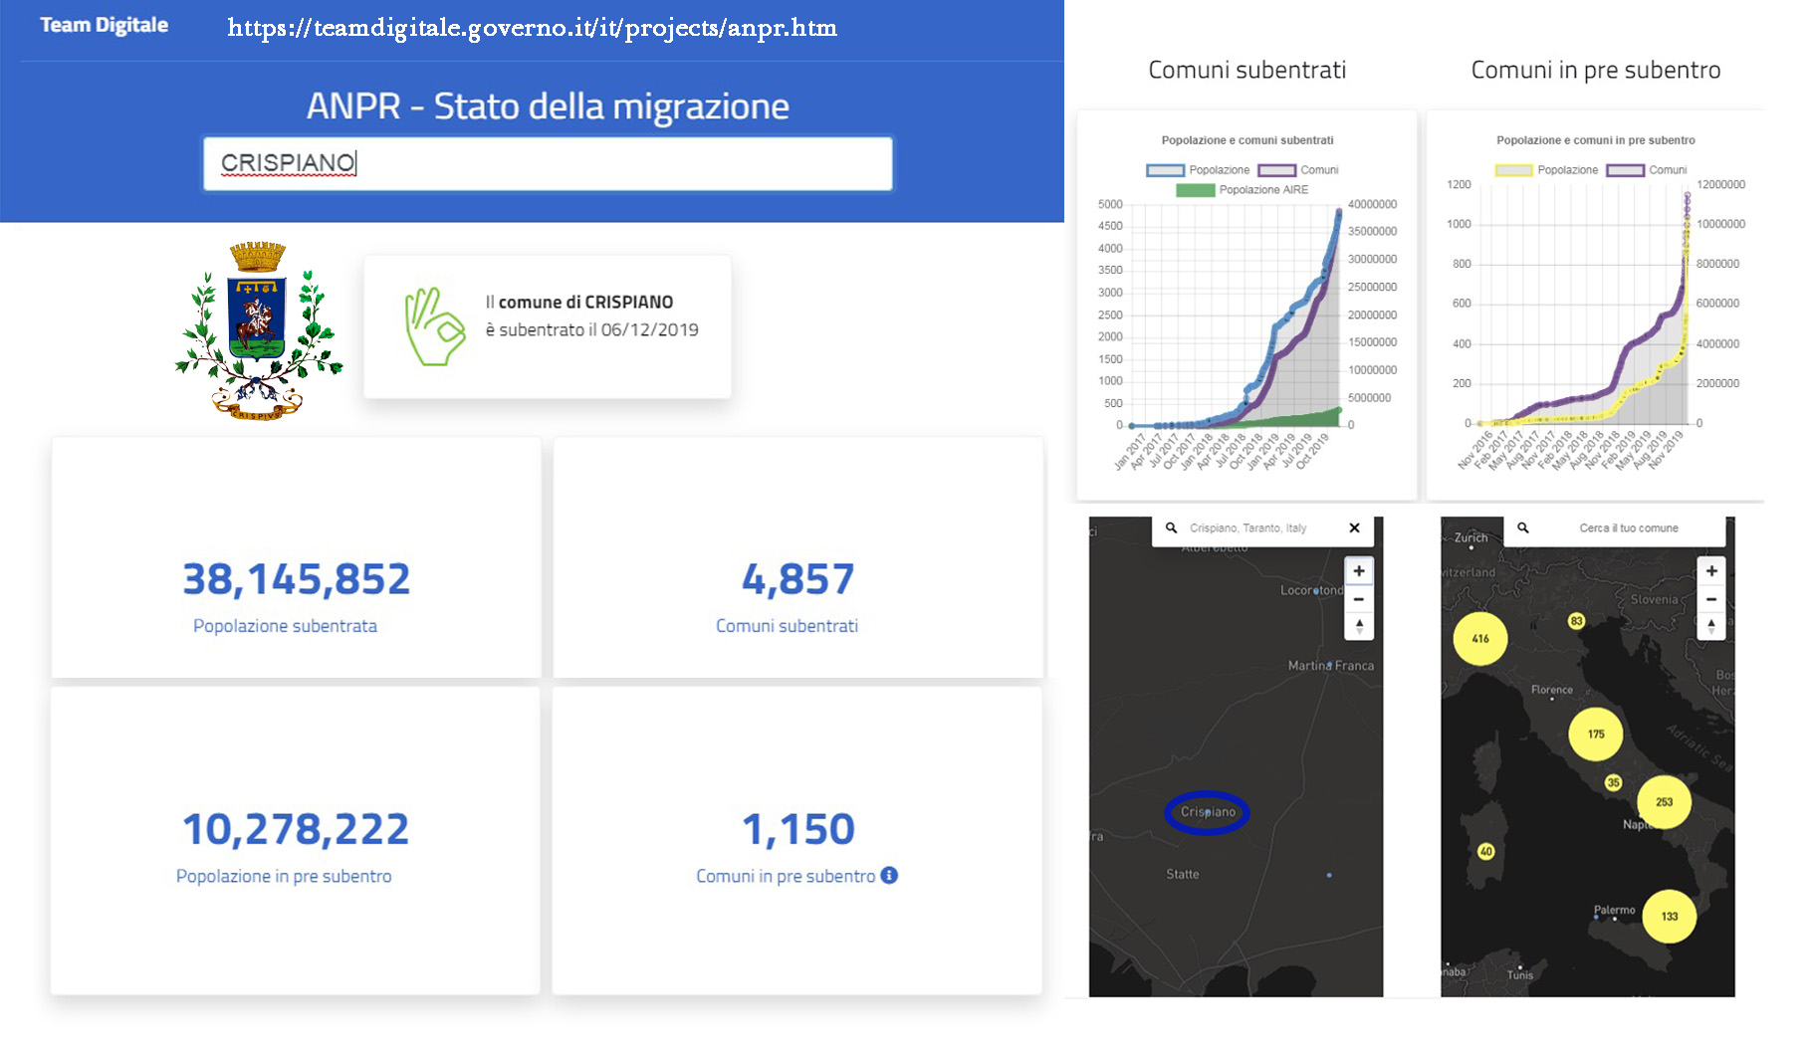This screenshot has height=1051, width=1810.
Task: Clear the Crispiano, Taranto, Italy map search
Action: coord(1354,528)
